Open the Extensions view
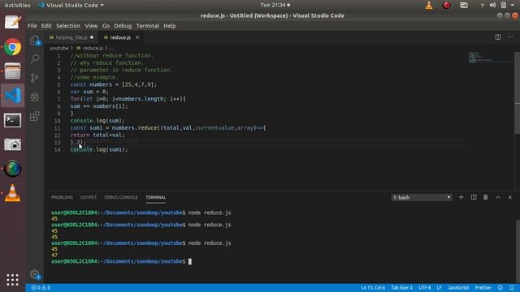 [x=34, y=116]
